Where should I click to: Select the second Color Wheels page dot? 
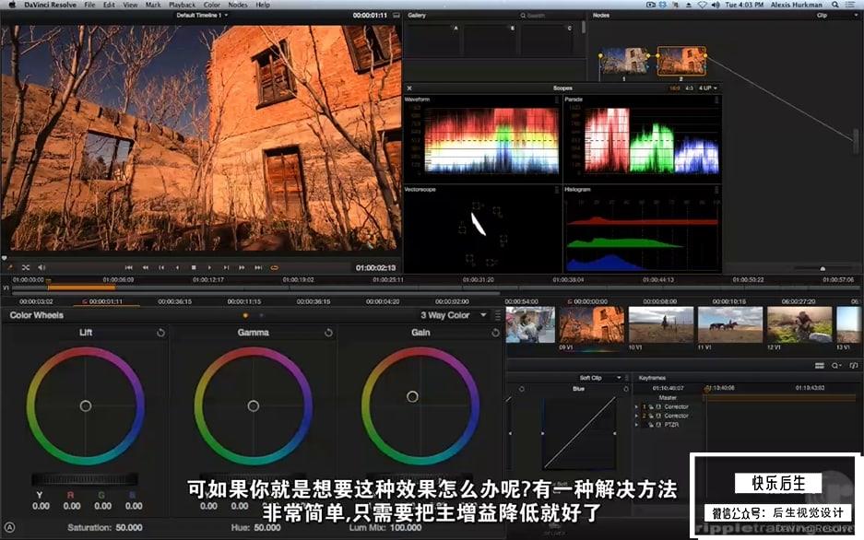tap(261, 315)
